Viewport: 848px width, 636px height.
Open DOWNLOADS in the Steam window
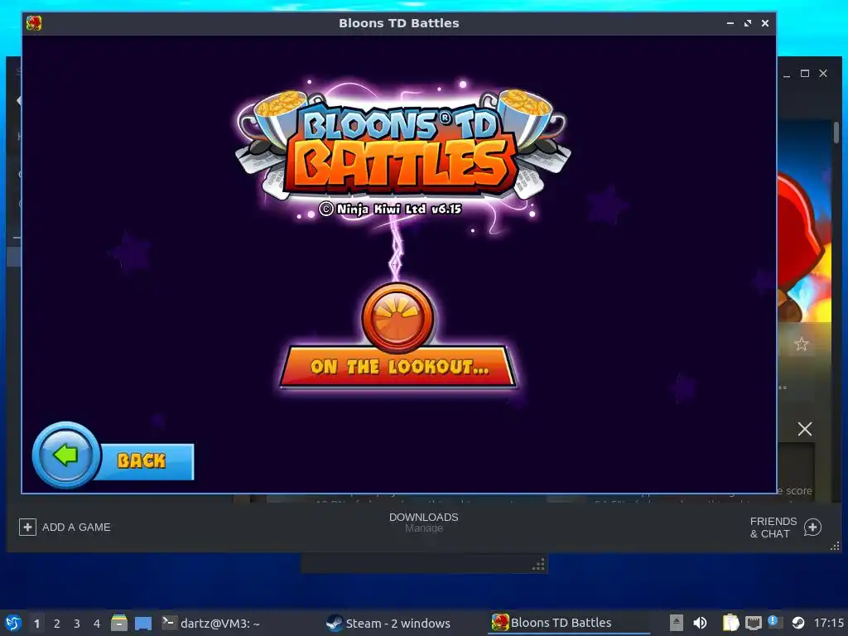click(x=423, y=517)
